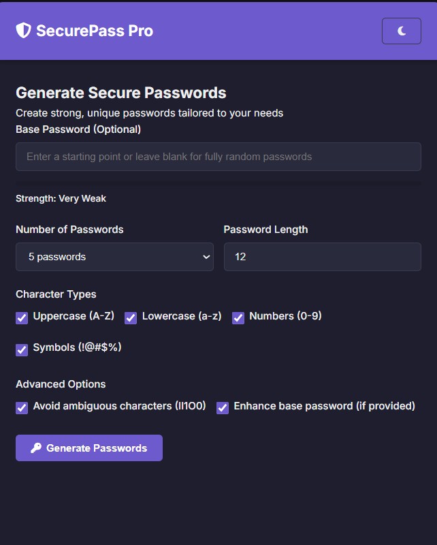Viewport: 437px width, 545px height.
Task: Uncheck the Uppercase (A-Z) checkbox
Action: click(22, 317)
